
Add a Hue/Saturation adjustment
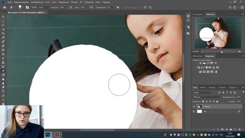(198, 67)
